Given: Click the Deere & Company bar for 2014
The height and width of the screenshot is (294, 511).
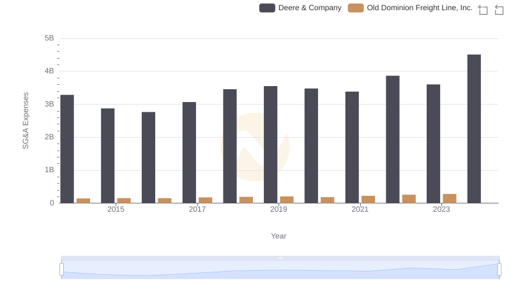Looking at the screenshot, I should coord(67,149).
